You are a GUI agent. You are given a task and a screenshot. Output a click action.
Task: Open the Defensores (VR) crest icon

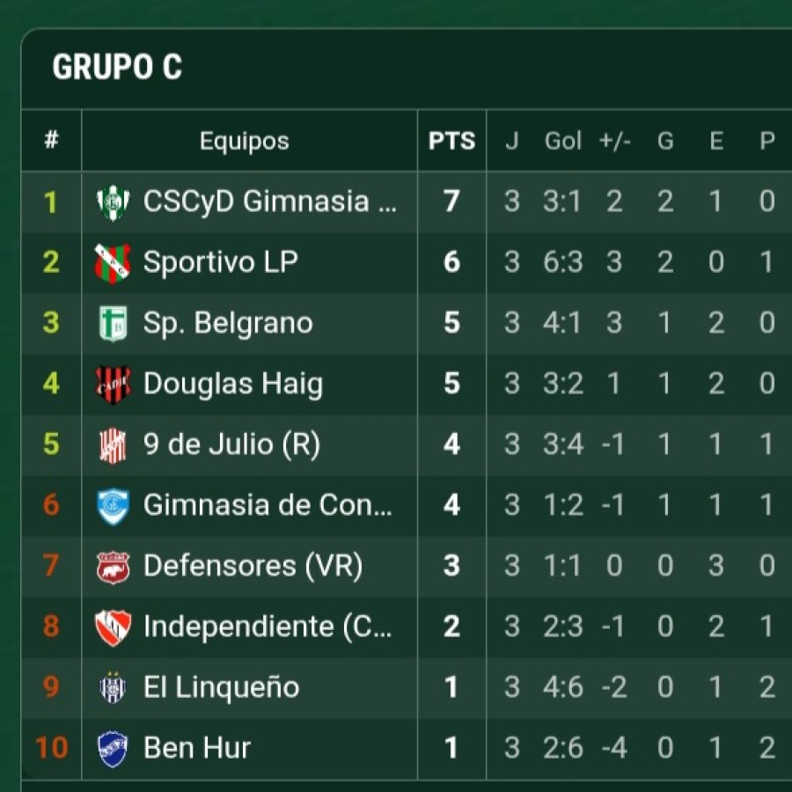click(113, 566)
